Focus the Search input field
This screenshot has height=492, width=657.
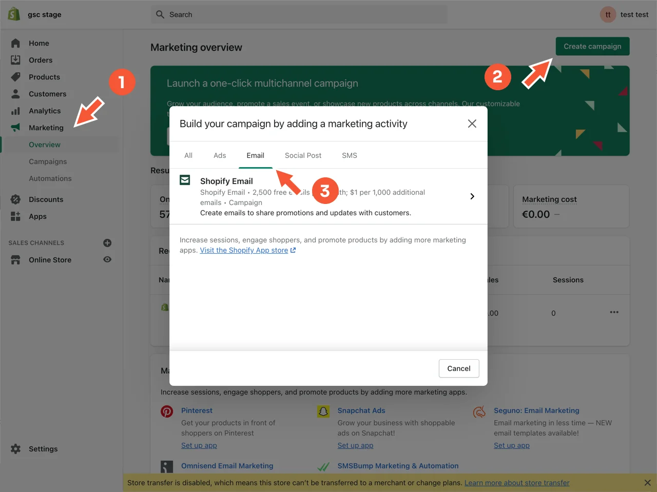(299, 14)
